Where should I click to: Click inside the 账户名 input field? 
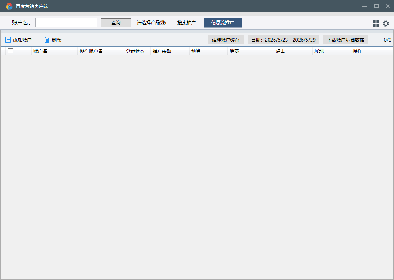pyautogui.click(x=66, y=23)
